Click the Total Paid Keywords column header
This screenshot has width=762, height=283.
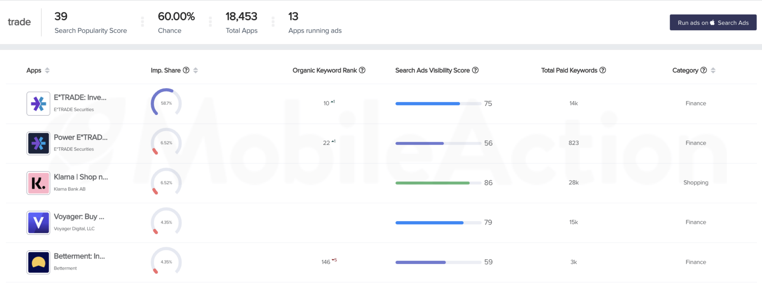click(x=569, y=70)
